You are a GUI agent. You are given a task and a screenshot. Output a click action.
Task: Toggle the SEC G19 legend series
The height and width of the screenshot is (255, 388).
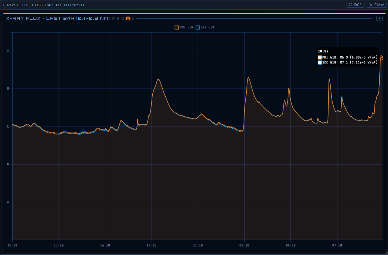[204, 27]
